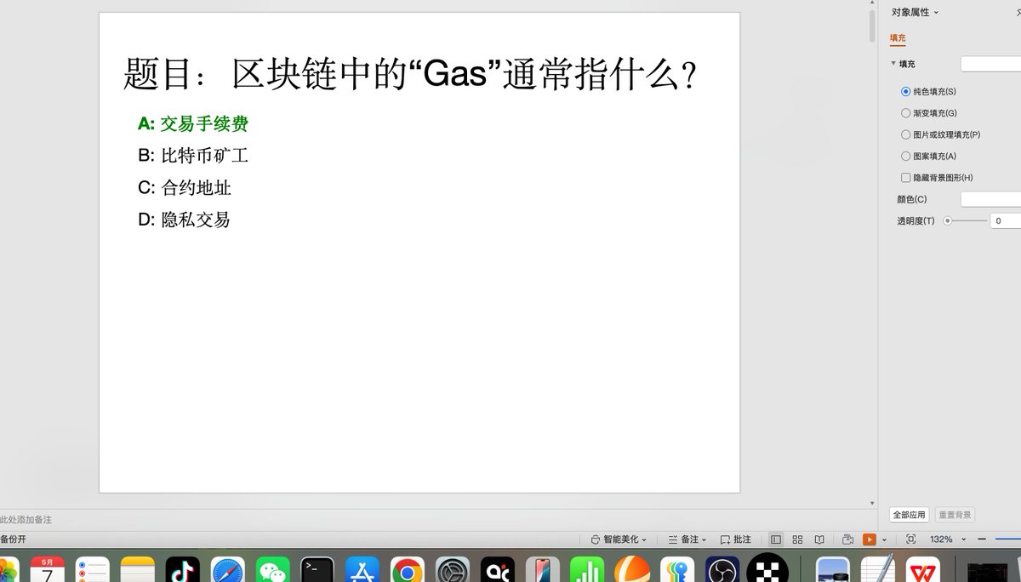Select 图片或纹理填充(P) radio option

pyautogui.click(x=905, y=134)
